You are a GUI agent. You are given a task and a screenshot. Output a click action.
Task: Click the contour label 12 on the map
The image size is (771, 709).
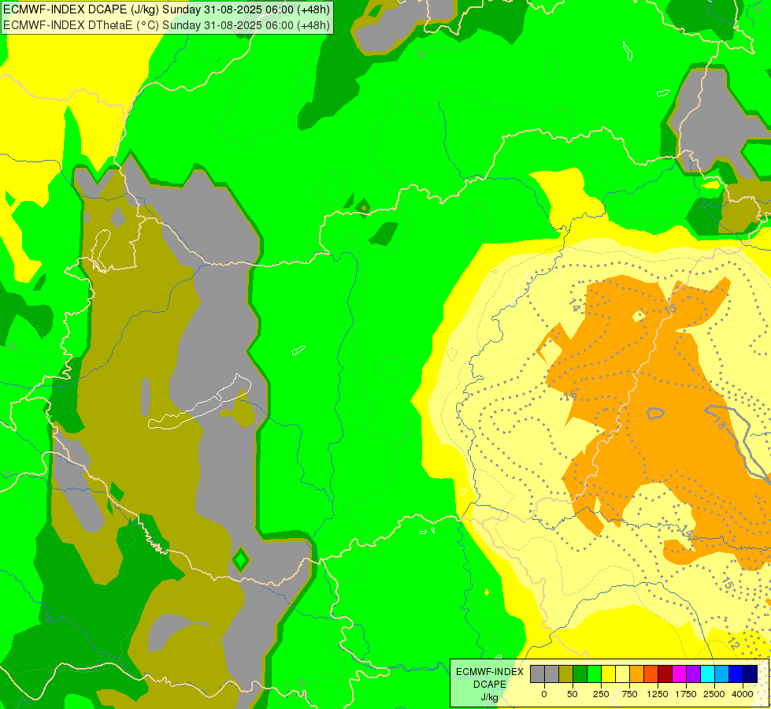tap(733, 643)
